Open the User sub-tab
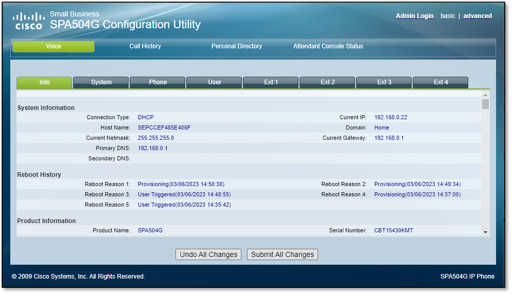 click(214, 82)
